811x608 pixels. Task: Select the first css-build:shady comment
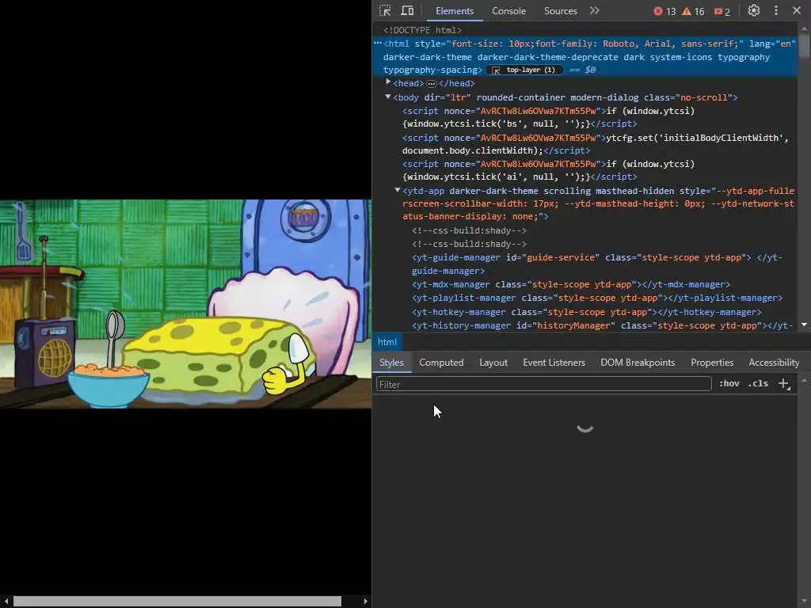[469, 230]
